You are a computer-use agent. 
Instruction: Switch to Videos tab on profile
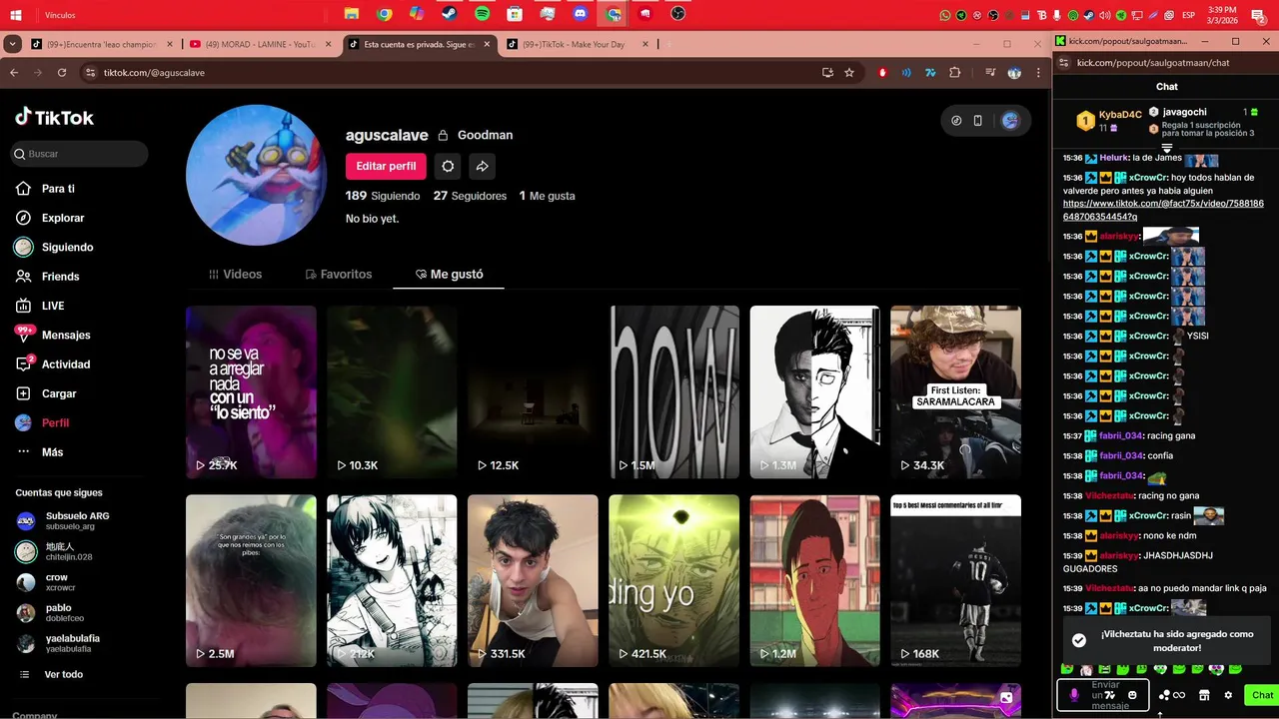tap(235, 274)
